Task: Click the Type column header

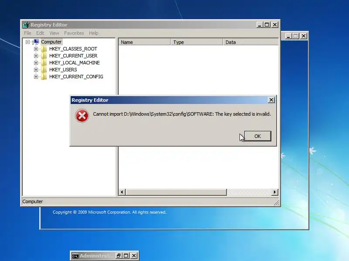Action: pyautogui.click(x=197, y=42)
